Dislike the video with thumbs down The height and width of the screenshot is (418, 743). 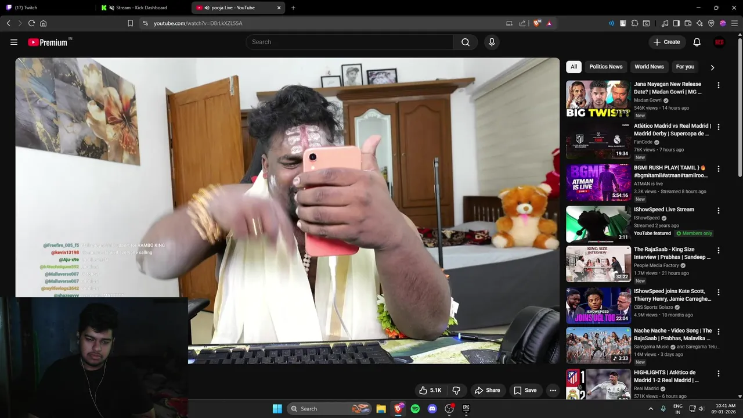(456, 390)
